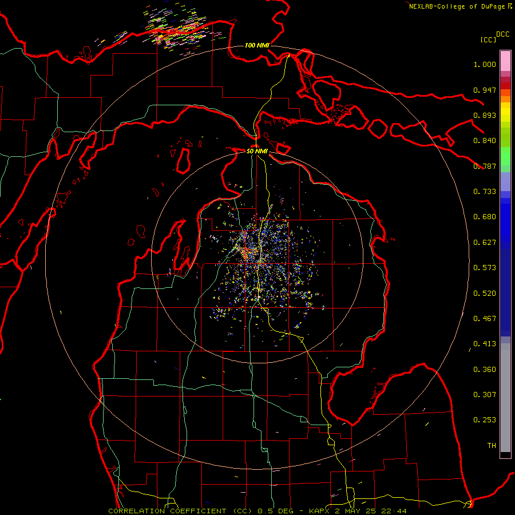Click the 0.467 legend value
This screenshot has height=515, width=515.
coord(485,319)
